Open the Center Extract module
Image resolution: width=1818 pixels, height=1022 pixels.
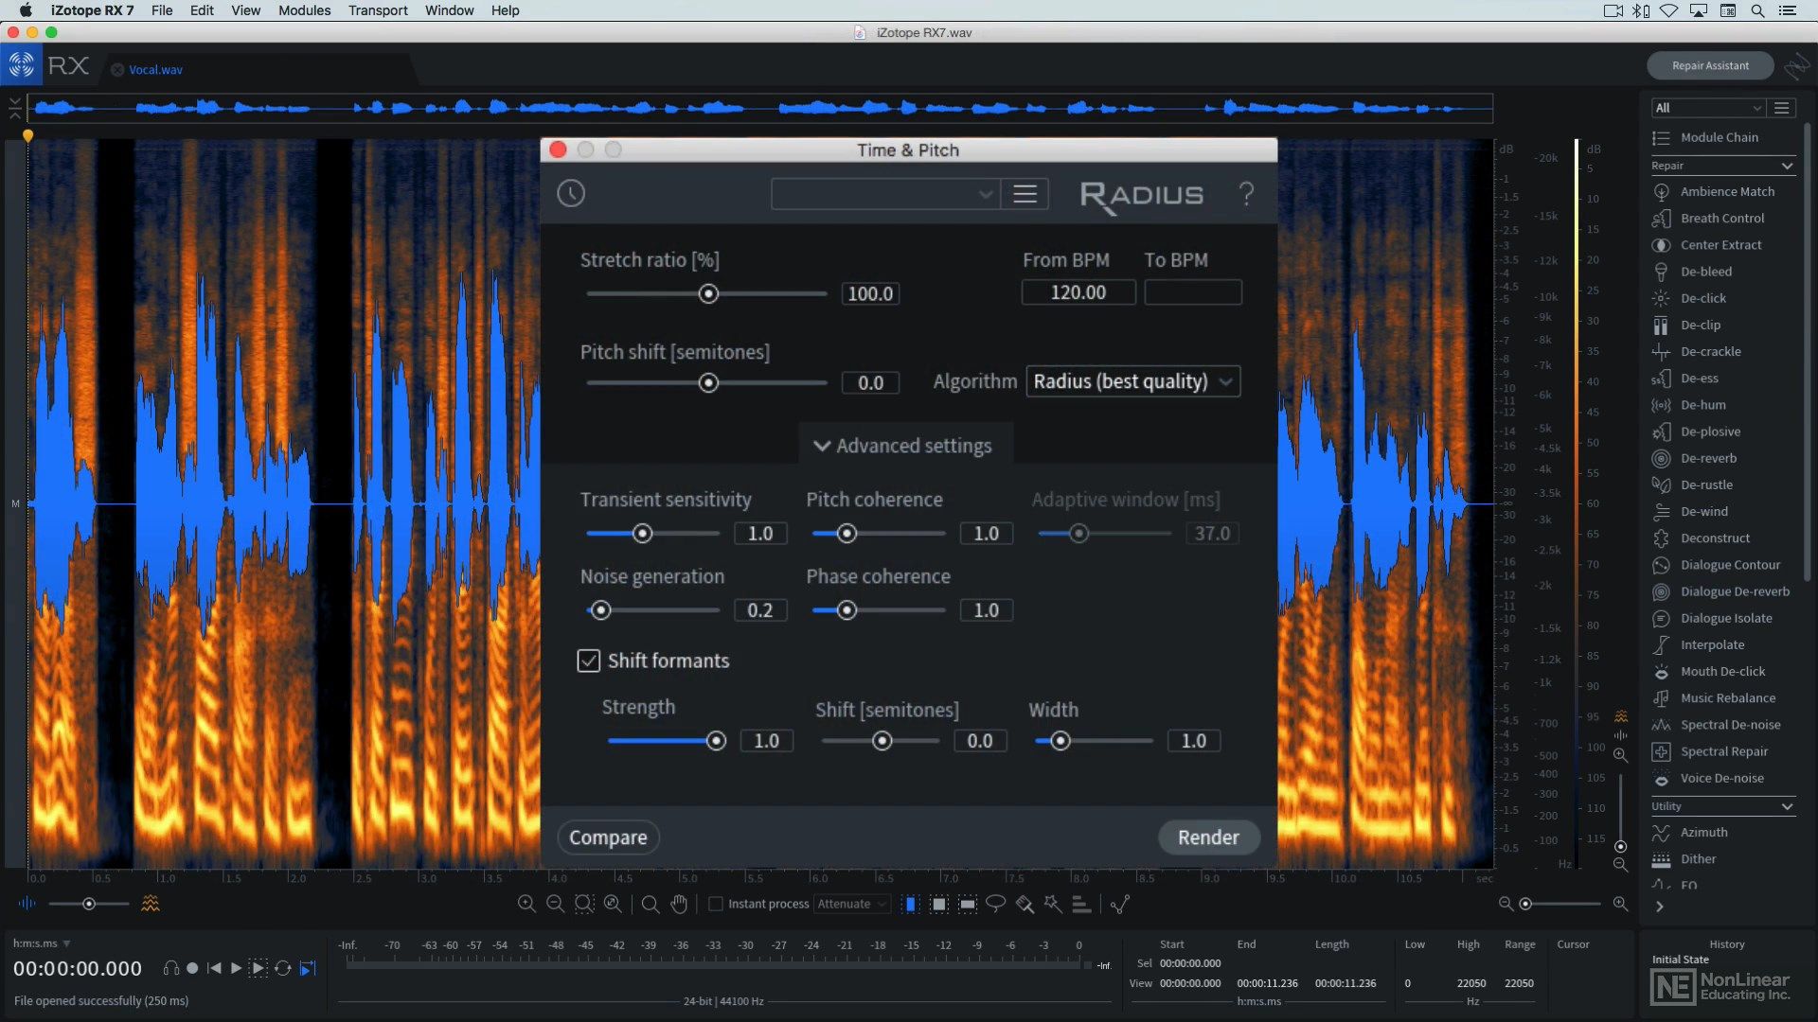[x=1721, y=244]
